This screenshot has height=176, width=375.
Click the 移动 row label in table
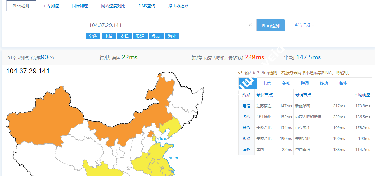point(246,139)
